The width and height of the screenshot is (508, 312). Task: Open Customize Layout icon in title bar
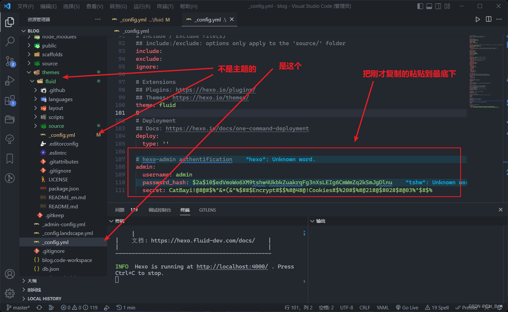click(x=447, y=6)
